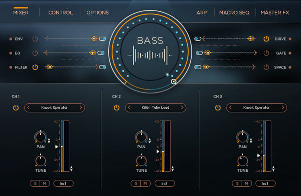Open the ARP tab
This screenshot has width=301, height=196.
(202, 13)
